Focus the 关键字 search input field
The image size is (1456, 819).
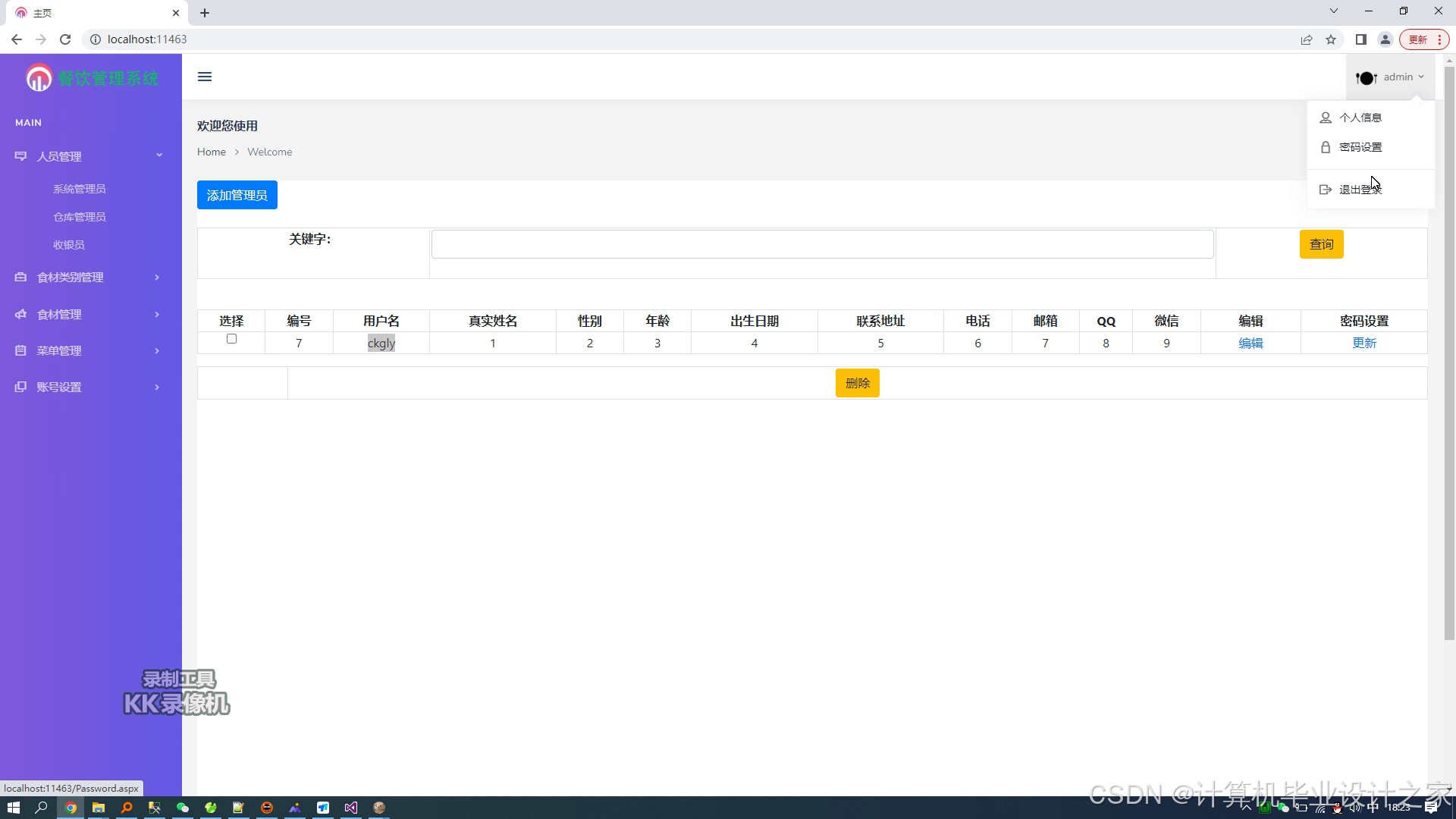(x=823, y=244)
